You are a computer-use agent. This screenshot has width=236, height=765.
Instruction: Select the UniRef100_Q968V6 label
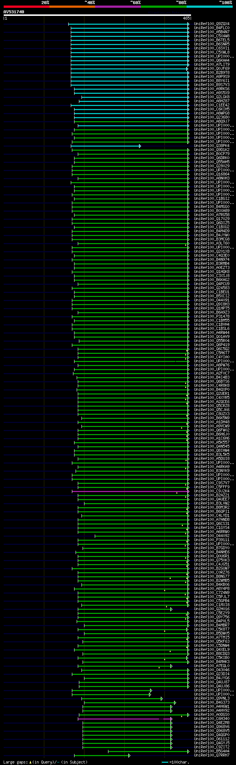tap(212, 727)
